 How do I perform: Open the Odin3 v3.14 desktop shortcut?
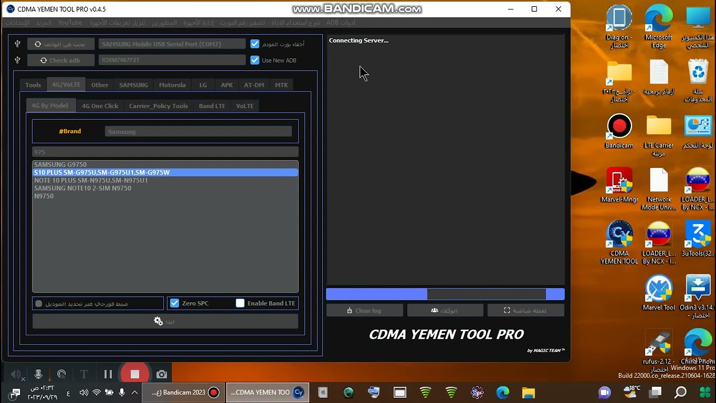(x=697, y=297)
